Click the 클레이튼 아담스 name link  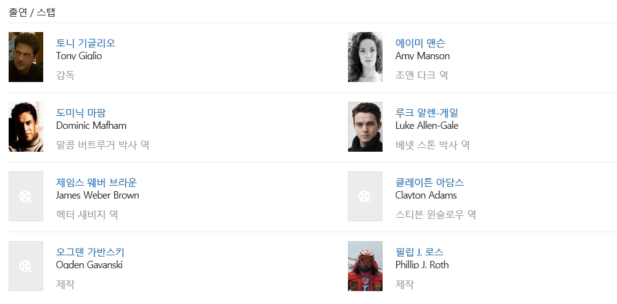point(429,183)
